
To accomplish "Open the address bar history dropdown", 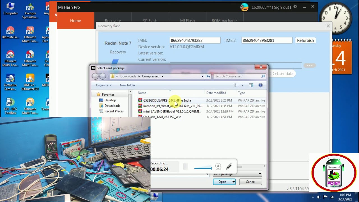I will [202, 76].
